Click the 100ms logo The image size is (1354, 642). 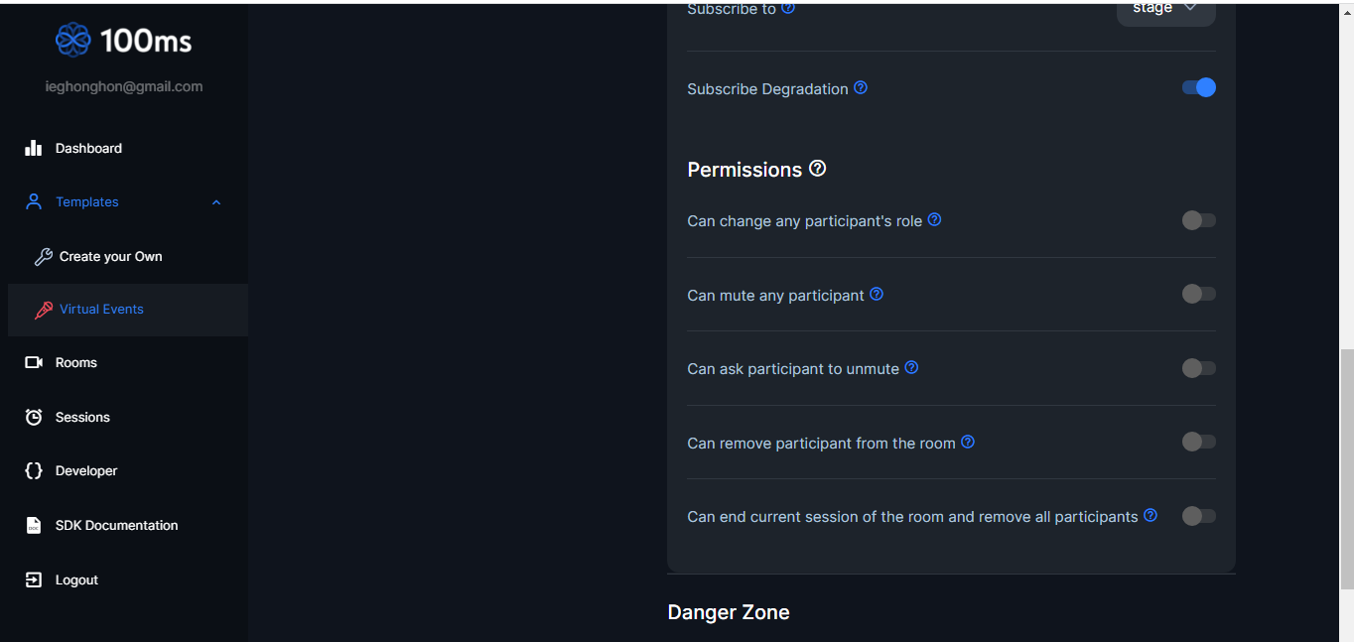123,40
